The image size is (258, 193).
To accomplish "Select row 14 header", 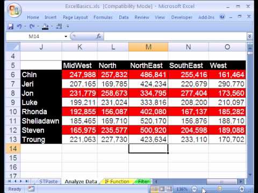I will click(x=13, y=149).
